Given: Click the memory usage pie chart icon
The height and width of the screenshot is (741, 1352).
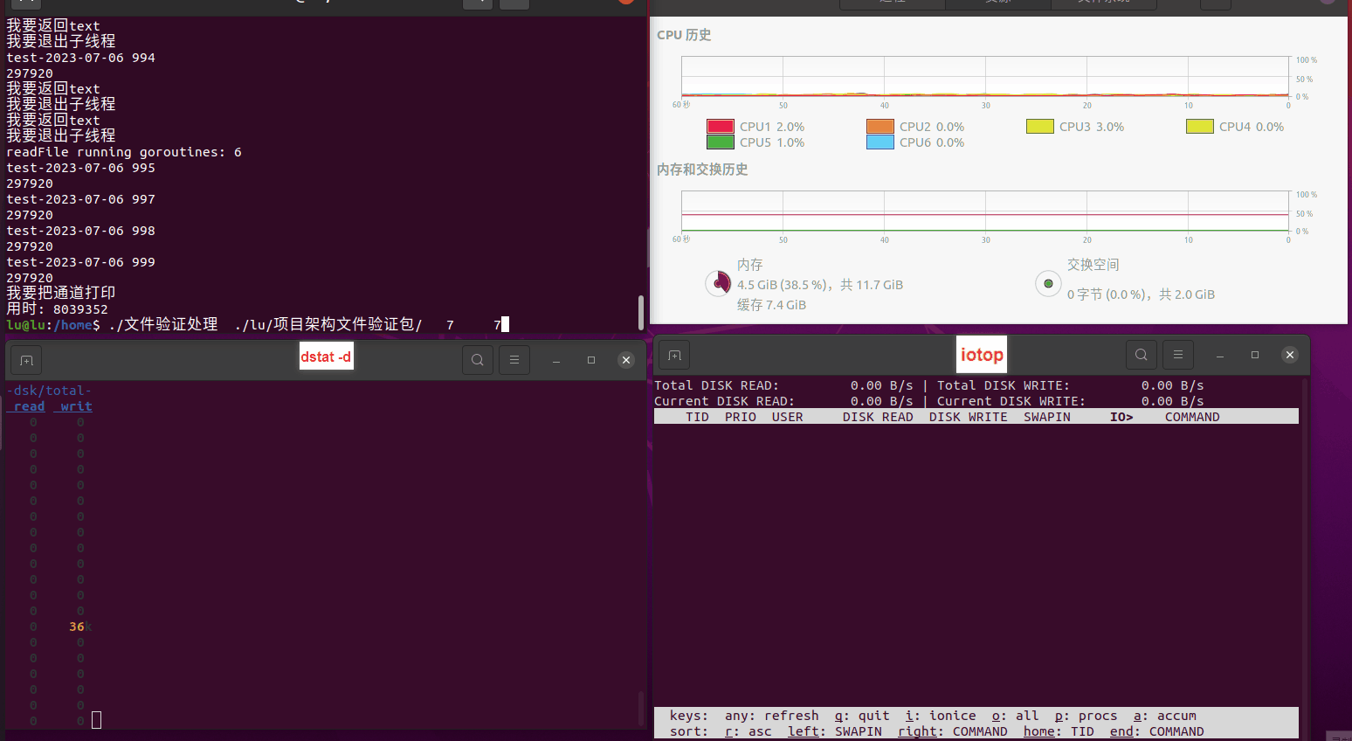Looking at the screenshot, I should click(718, 283).
